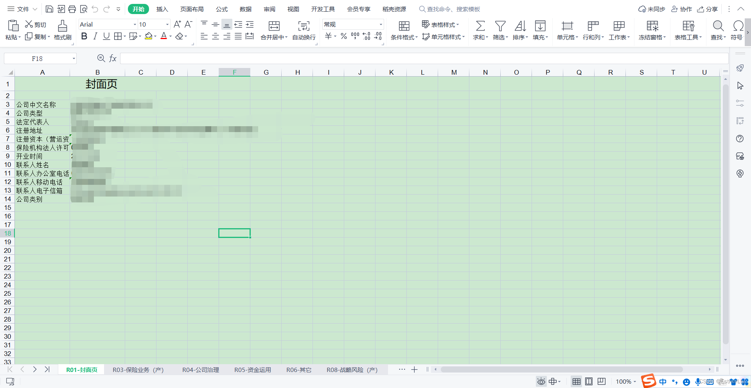Click the Sort (排序) icon
Screen dimensions: 751x388
click(x=520, y=26)
